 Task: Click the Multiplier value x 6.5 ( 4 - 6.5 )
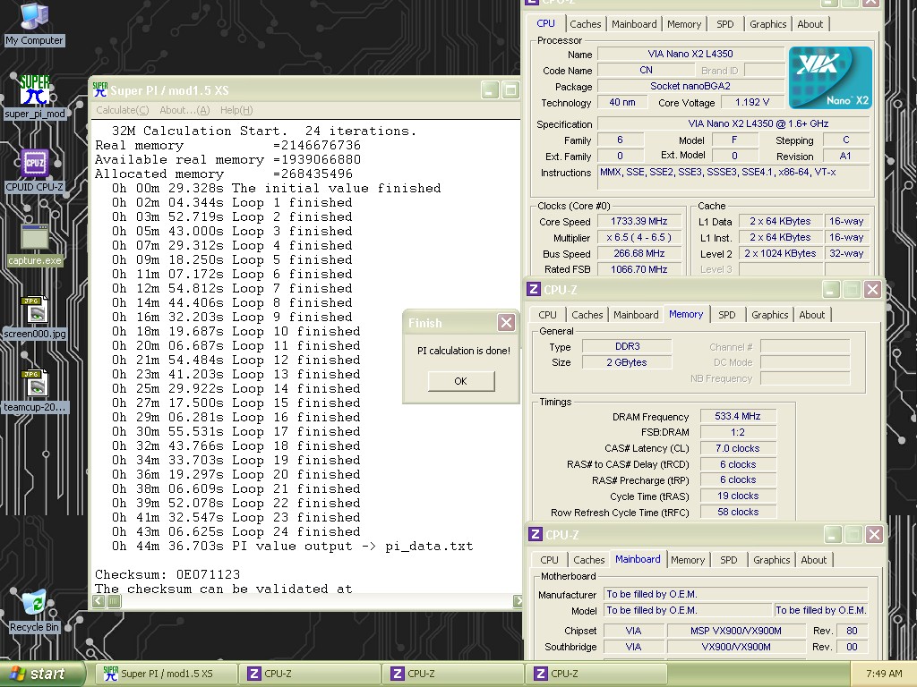point(638,238)
